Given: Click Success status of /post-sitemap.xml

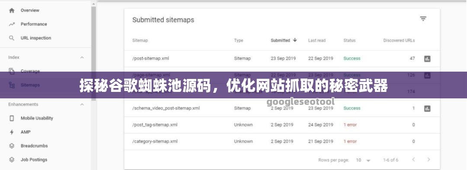Looking at the screenshot, I should 352,59.
